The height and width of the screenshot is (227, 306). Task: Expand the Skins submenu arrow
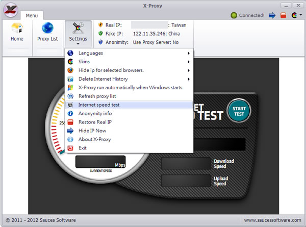189,62
